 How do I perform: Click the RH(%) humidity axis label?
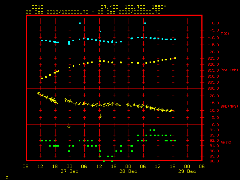coord(226,142)
